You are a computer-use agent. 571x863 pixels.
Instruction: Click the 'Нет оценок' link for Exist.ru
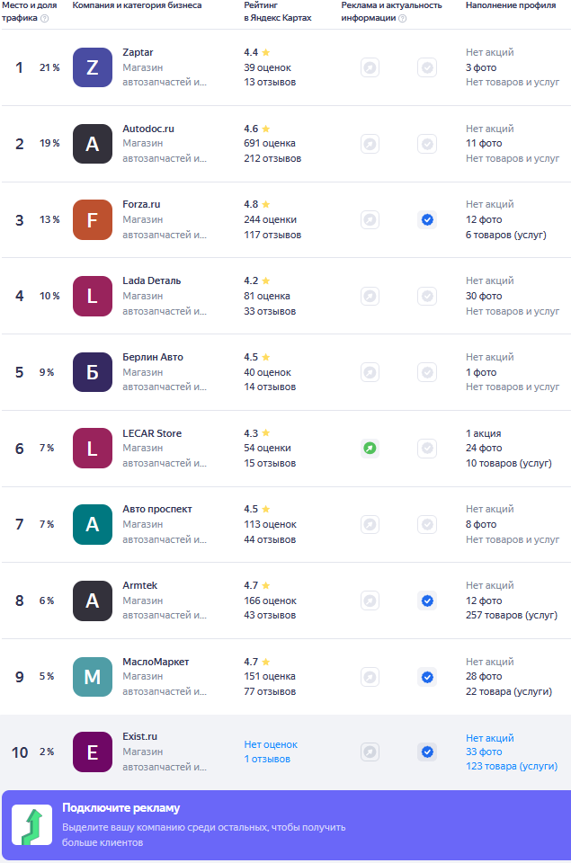coord(270,744)
